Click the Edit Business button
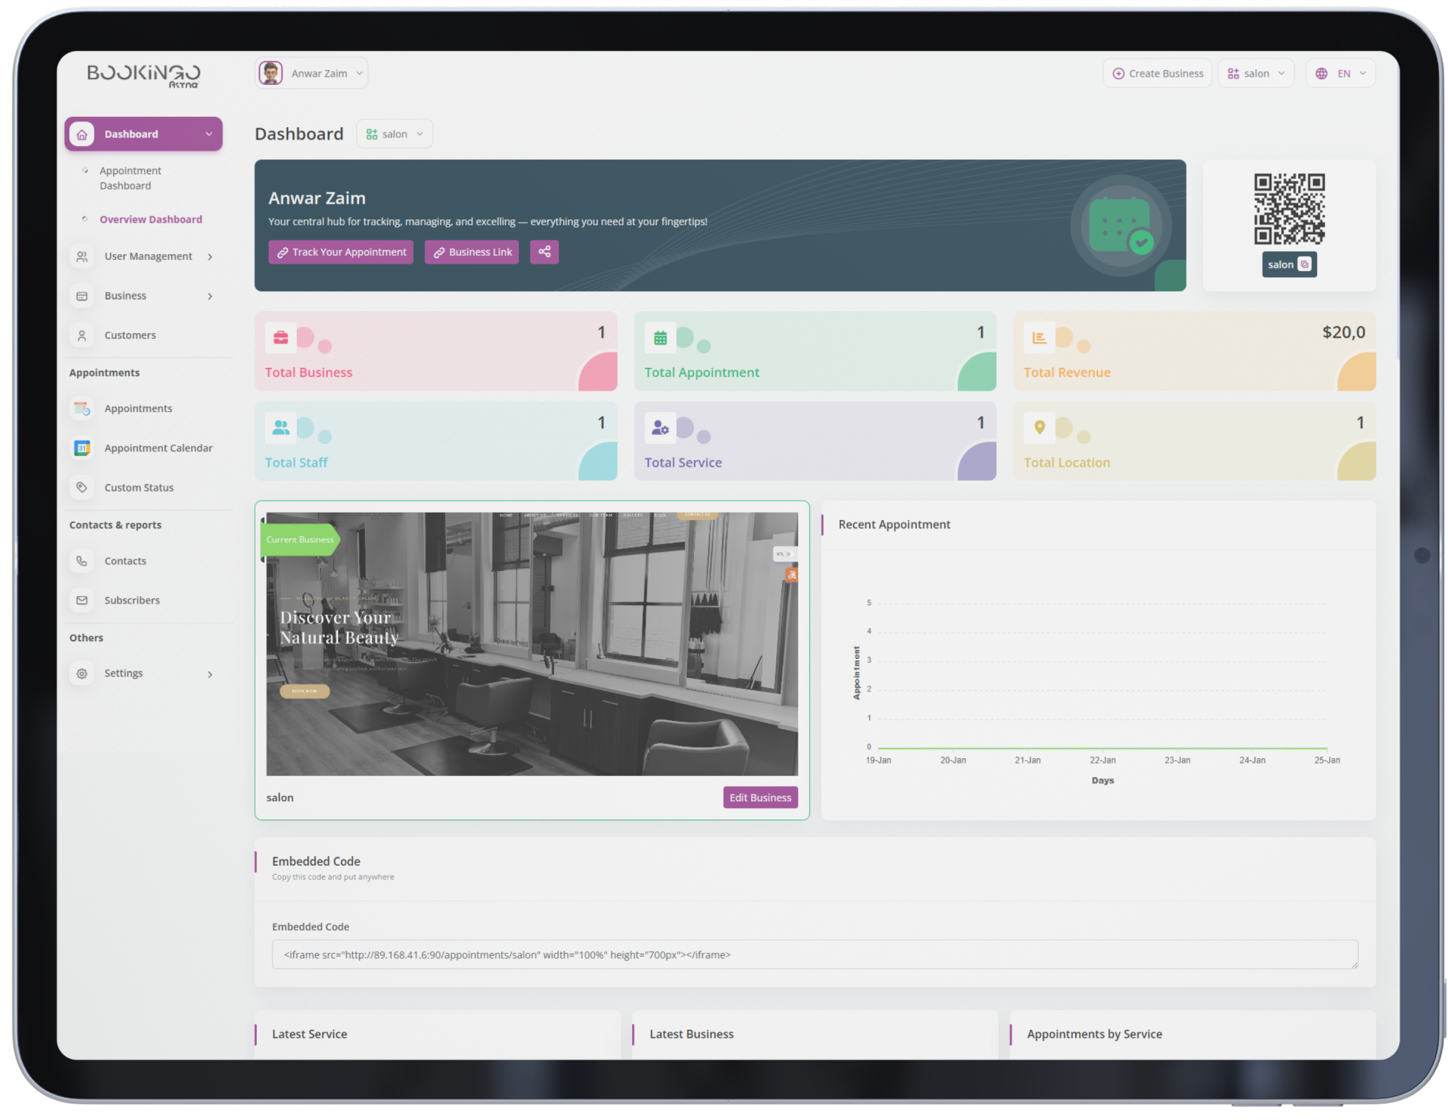Viewport: 1448px width, 1120px height. pos(760,797)
